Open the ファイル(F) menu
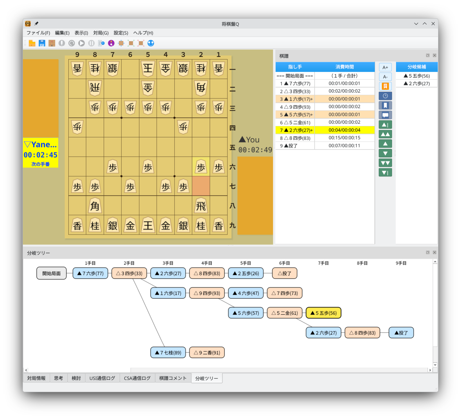 38,33
